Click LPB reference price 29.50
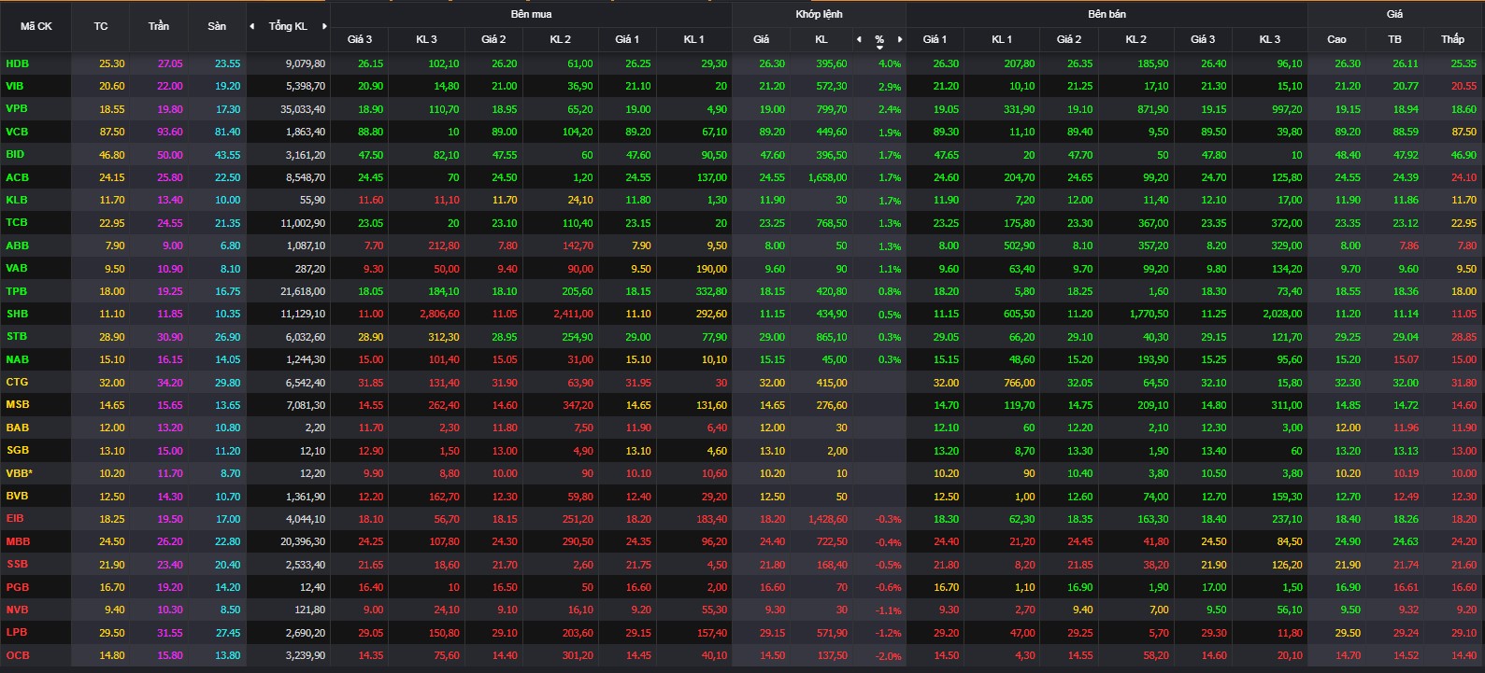Screen dimensions: 1485x673 tap(112, 633)
